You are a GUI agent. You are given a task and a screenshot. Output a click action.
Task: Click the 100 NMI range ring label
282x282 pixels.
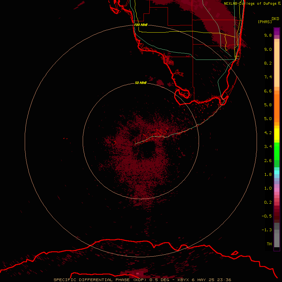click(141, 25)
